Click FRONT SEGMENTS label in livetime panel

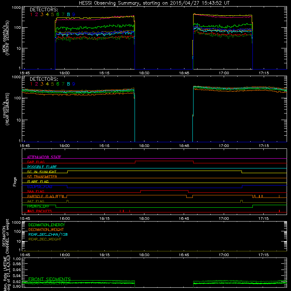pyautogui.click(x=49, y=279)
